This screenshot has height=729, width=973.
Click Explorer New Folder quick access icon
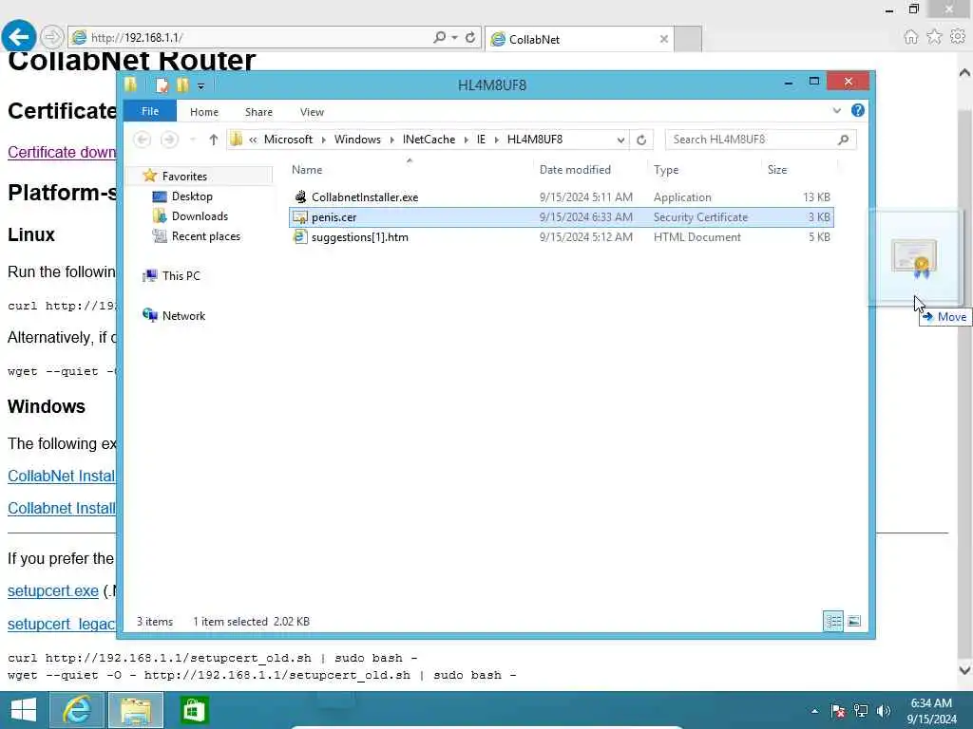tap(181, 84)
